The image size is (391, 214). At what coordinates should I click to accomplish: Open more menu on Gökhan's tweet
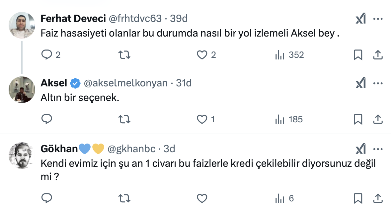(378, 149)
